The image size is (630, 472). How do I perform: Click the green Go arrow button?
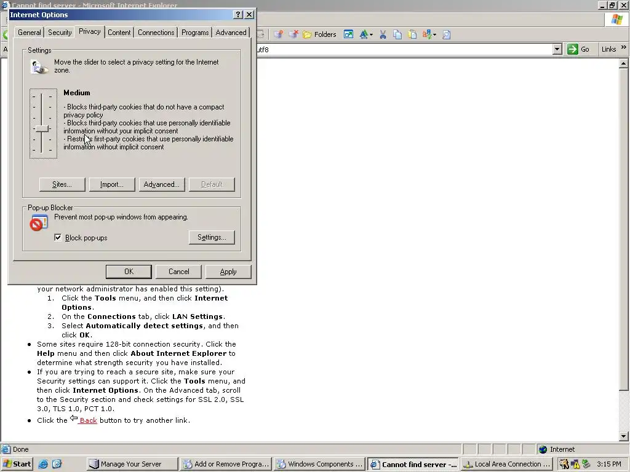click(x=573, y=49)
